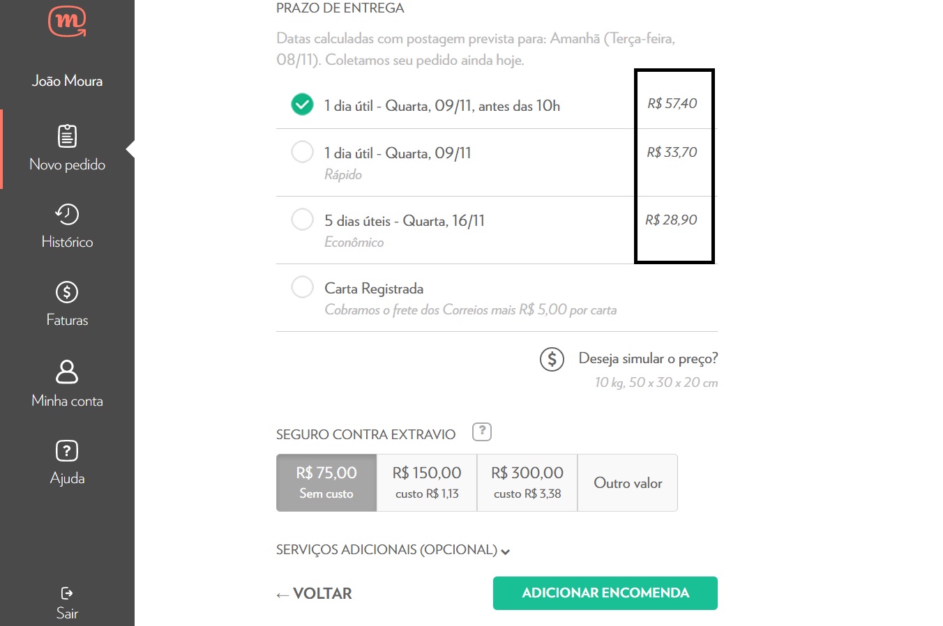Click the Sair logout icon
This screenshot has width=943, height=626.
coord(67,593)
